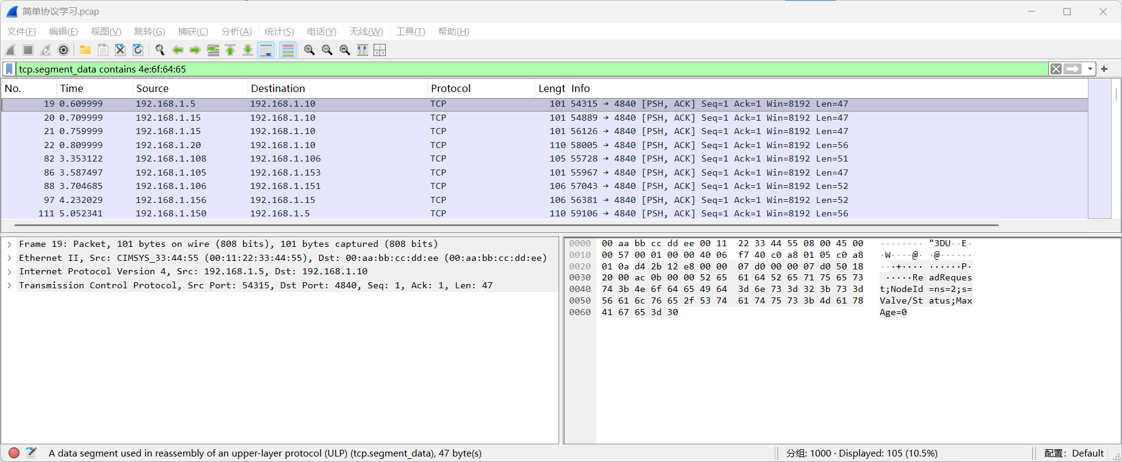Toggle auto-scroll during live capture

click(266, 50)
